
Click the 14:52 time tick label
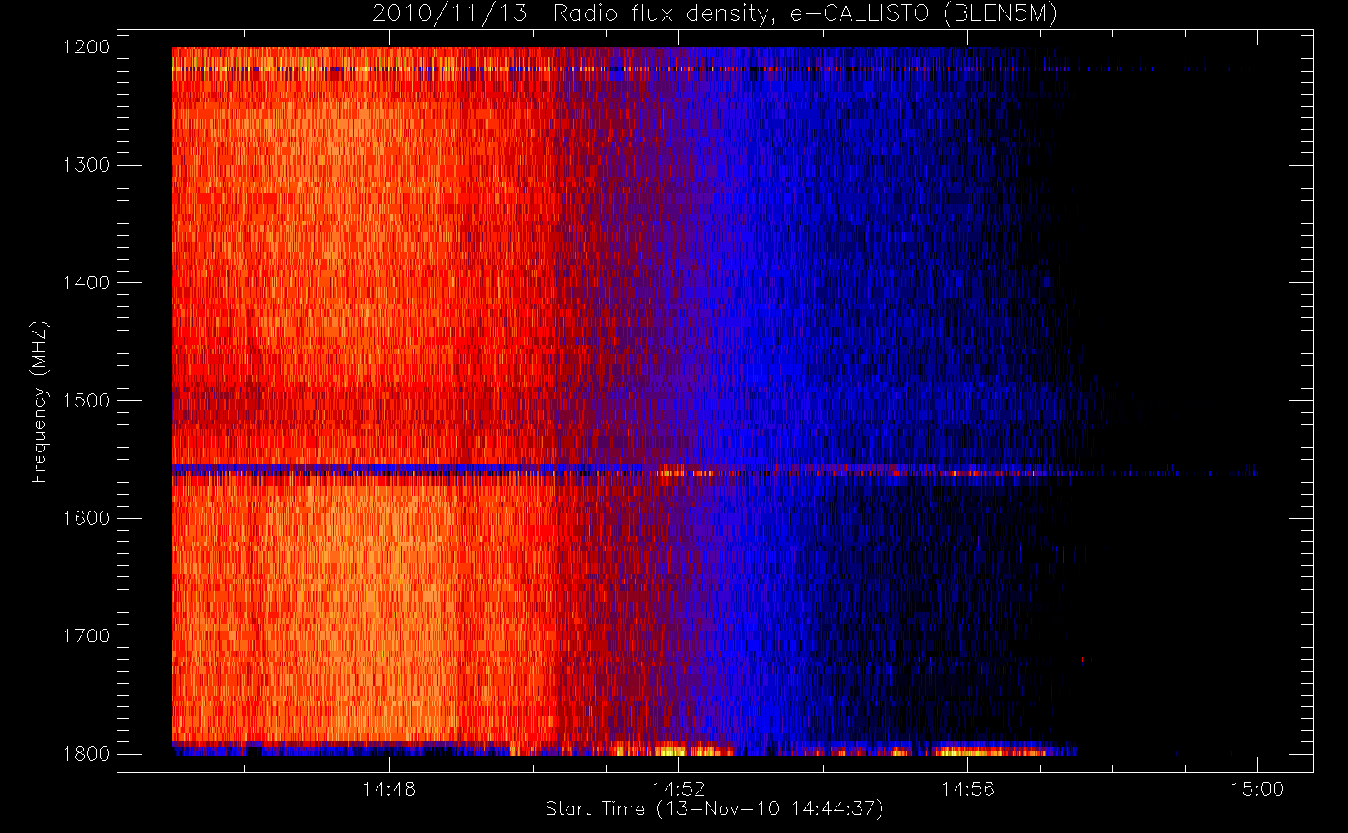[x=678, y=789]
